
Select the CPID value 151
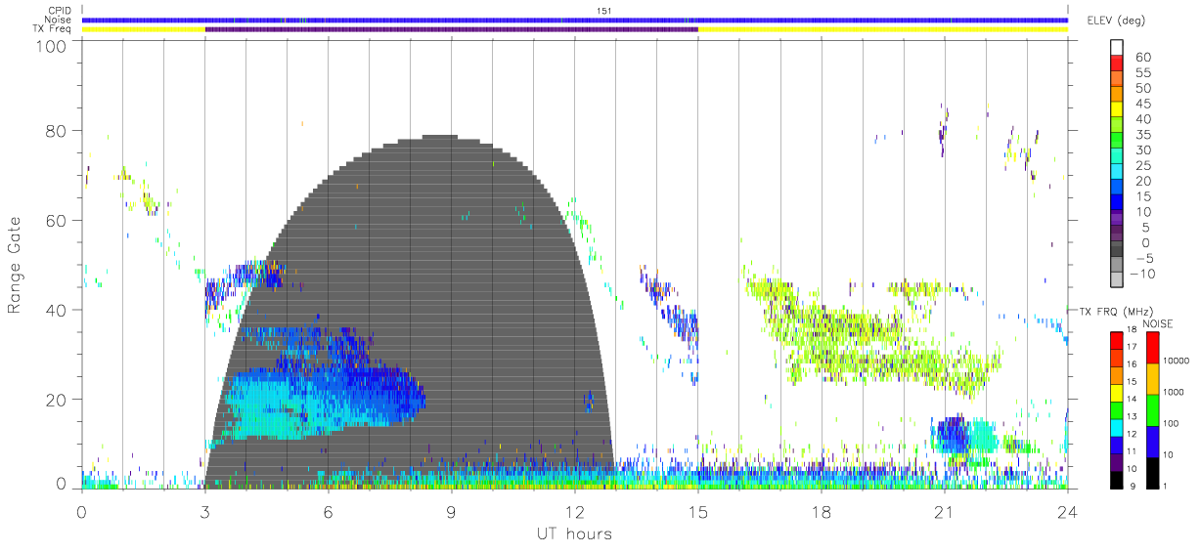click(603, 11)
